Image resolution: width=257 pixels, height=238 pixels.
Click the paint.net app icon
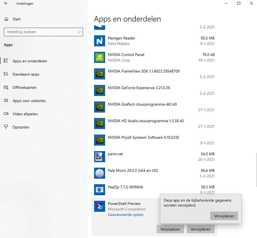tap(99, 157)
